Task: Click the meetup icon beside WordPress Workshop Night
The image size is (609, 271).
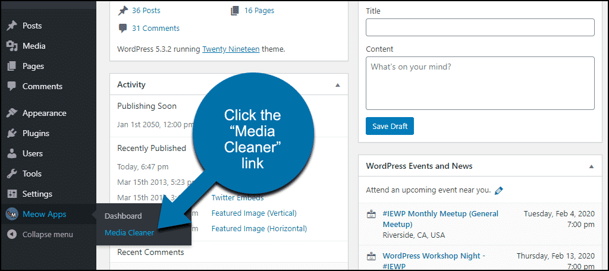Action: click(371, 256)
